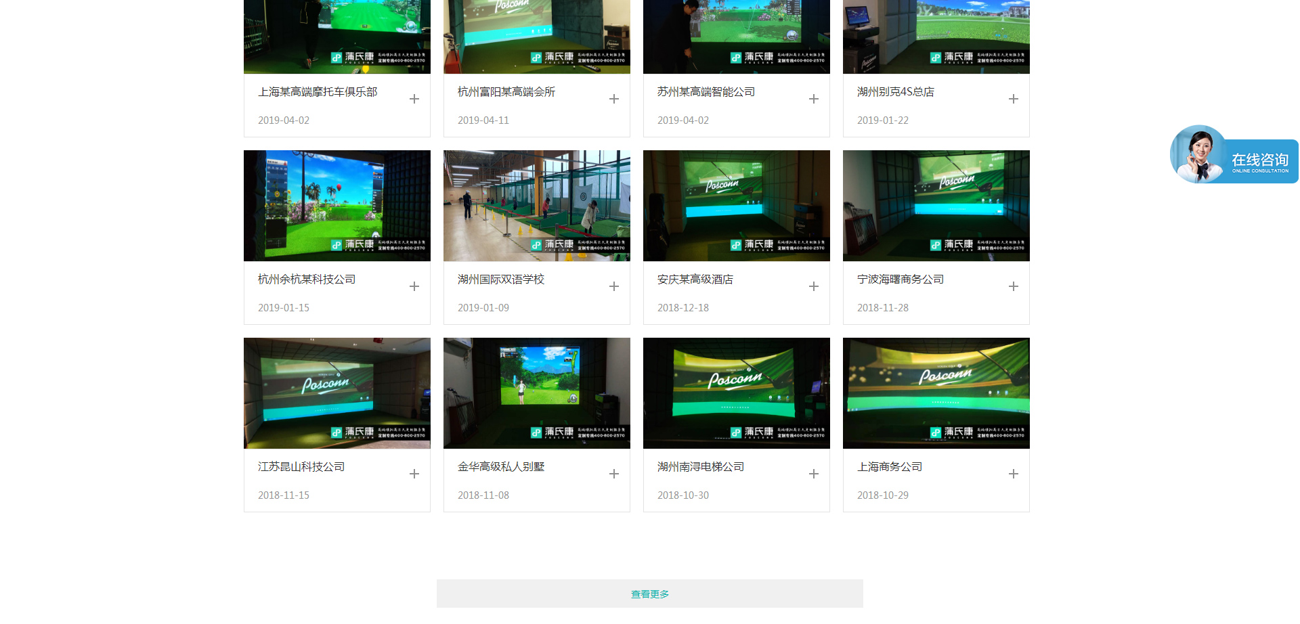
Task: Click the 查看更多 load more button
Action: click(649, 594)
